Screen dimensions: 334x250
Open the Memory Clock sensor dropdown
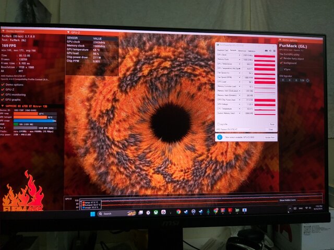[x=240, y=59]
